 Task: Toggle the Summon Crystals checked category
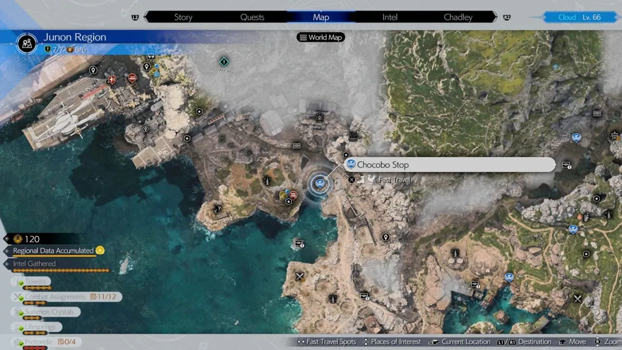(x=46, y=312)
